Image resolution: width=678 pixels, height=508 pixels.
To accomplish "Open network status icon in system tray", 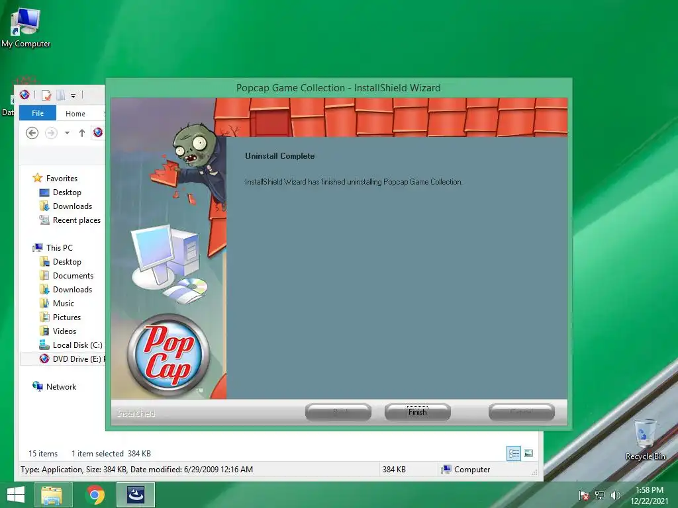I will click(600, 495).
